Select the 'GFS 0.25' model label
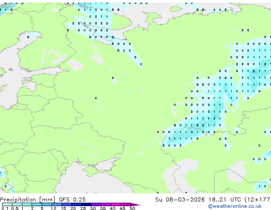 point(72,200)
